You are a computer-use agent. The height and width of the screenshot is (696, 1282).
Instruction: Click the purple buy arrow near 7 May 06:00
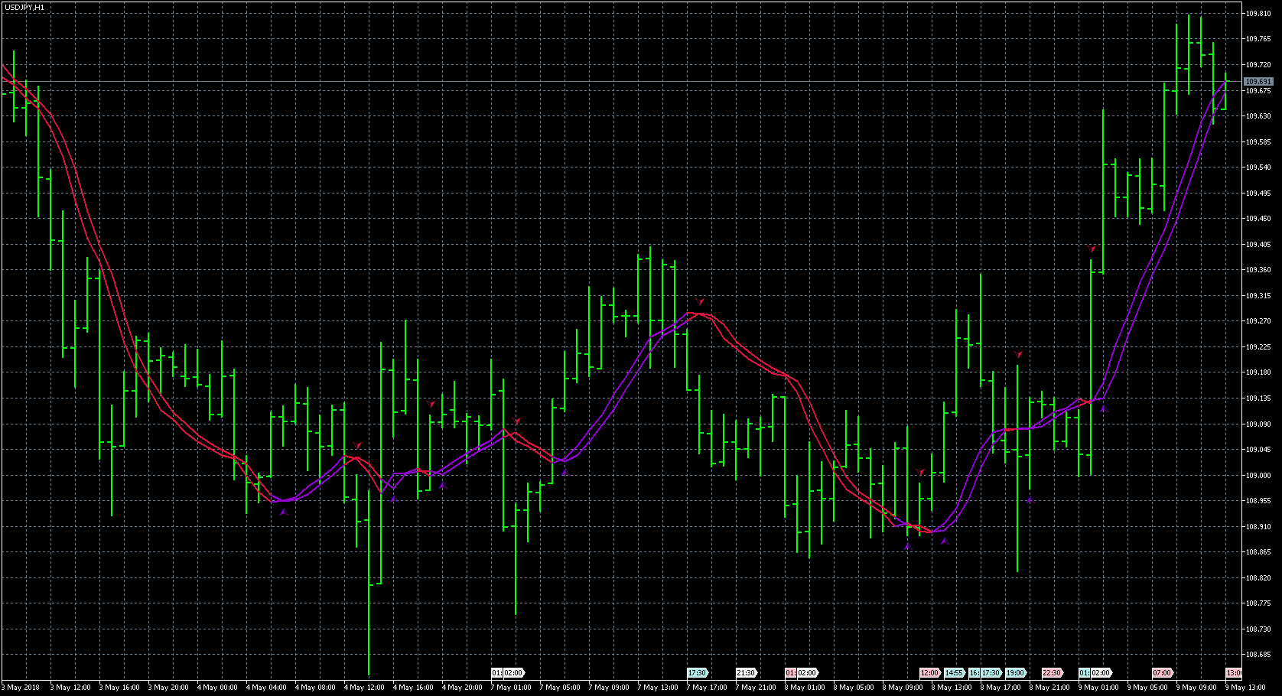[565, 472]
